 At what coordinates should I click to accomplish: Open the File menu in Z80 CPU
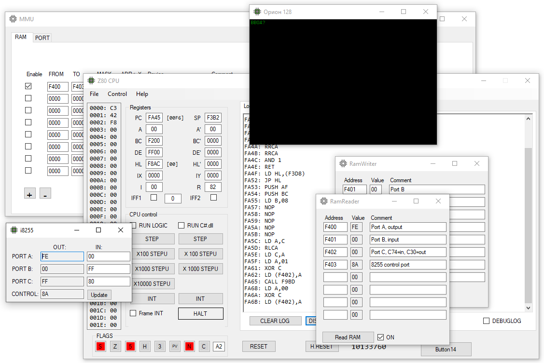pos(94,94)
